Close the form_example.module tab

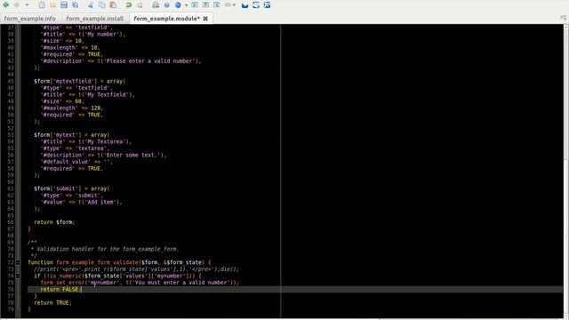pyautogui.click(x=205, y=19)
